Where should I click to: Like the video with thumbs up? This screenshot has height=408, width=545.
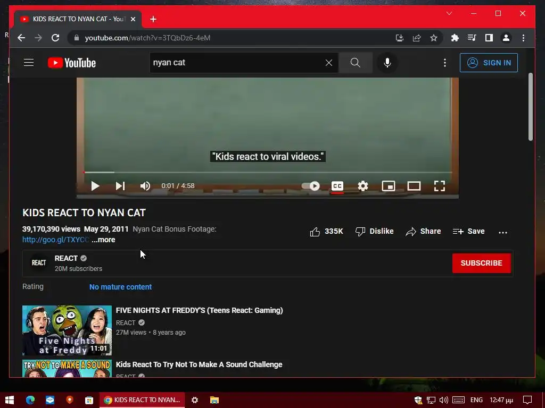326,232
